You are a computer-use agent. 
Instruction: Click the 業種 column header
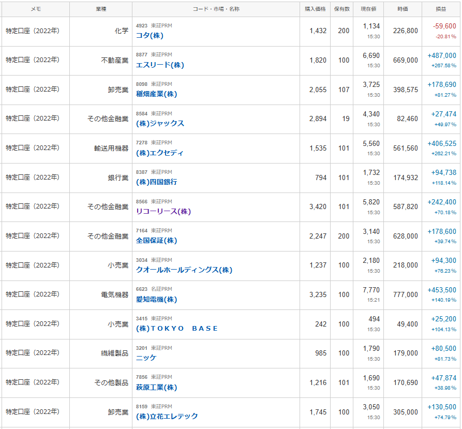click(x=101, y=9)
